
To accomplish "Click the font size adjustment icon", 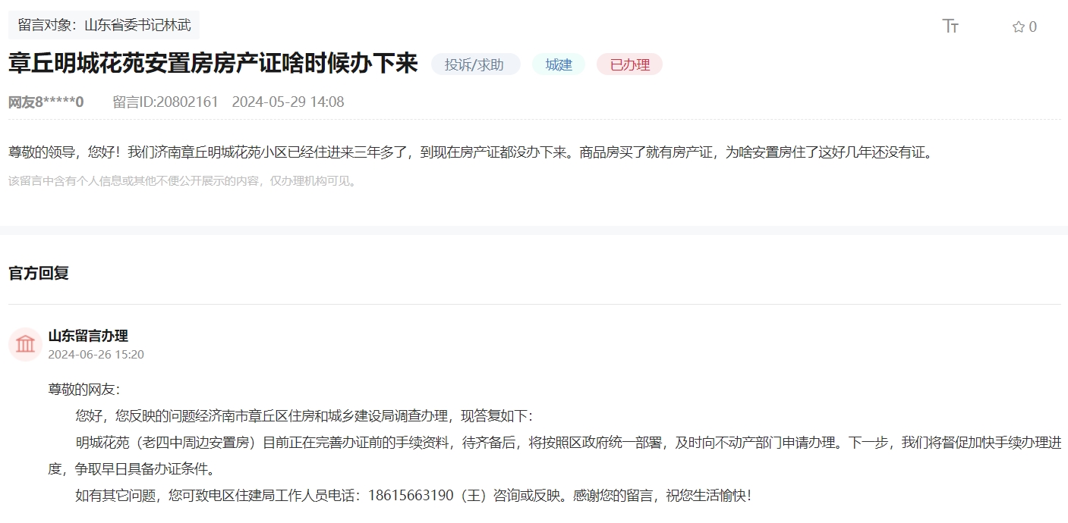I will point(950,26).
